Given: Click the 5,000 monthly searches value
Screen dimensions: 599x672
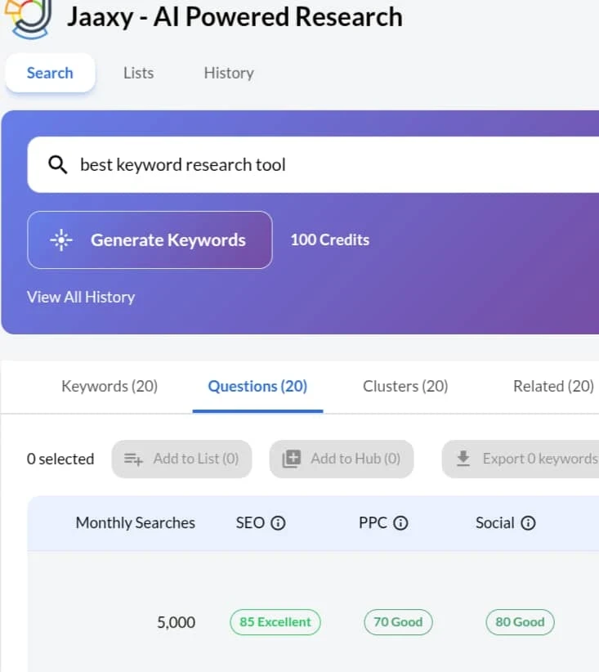Looking at the screenshot, I should click(x=176, y=622).
